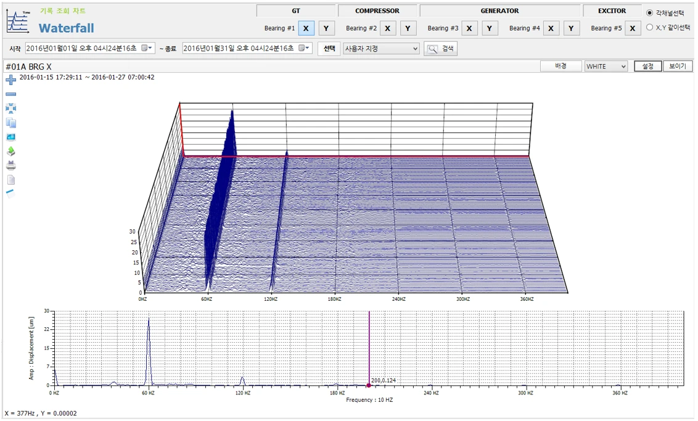Click the fit-to-view arrows icon

pos(10,108)
